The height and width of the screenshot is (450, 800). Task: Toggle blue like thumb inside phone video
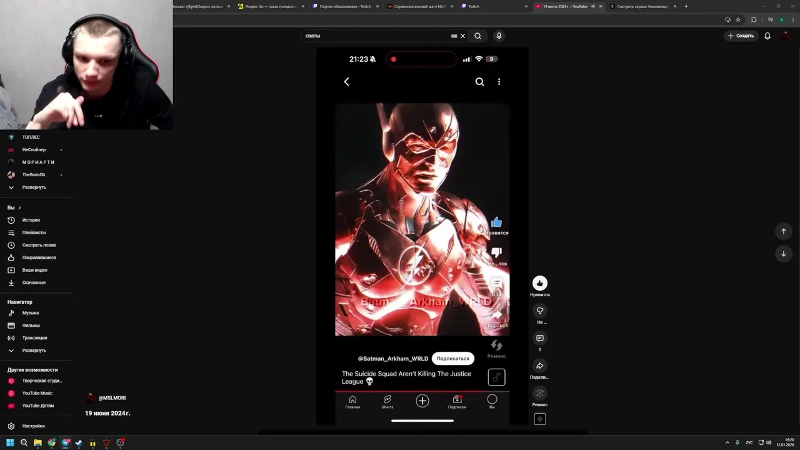(x=496, y=222)
